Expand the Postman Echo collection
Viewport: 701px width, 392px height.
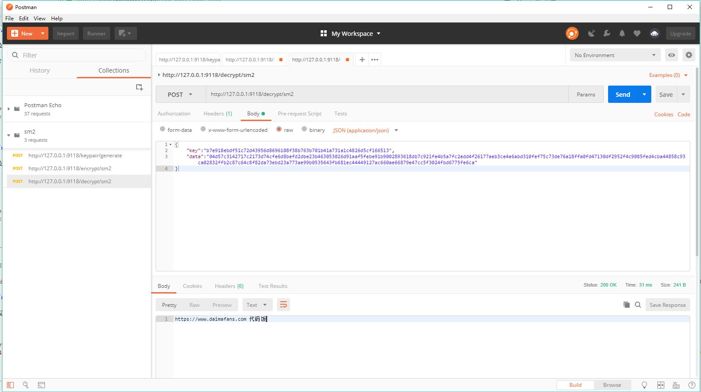(9, 109)
